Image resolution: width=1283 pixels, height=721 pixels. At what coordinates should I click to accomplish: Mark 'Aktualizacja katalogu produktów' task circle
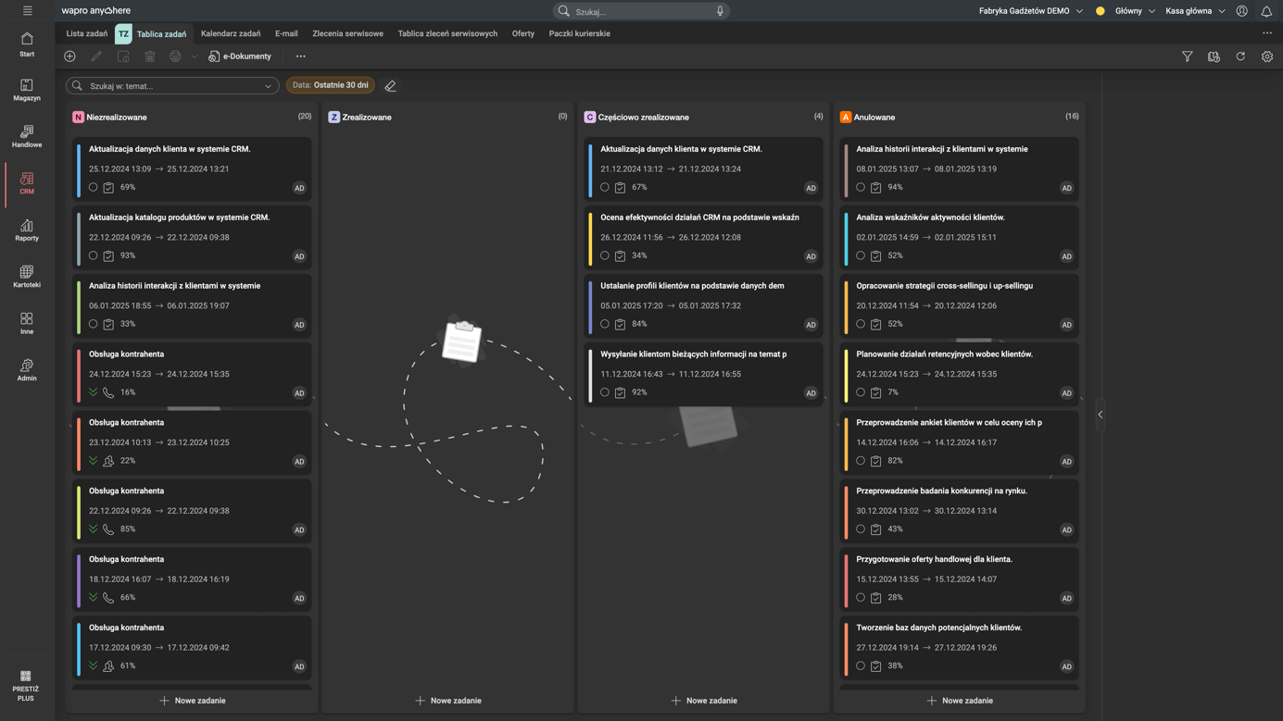(93, 255)
